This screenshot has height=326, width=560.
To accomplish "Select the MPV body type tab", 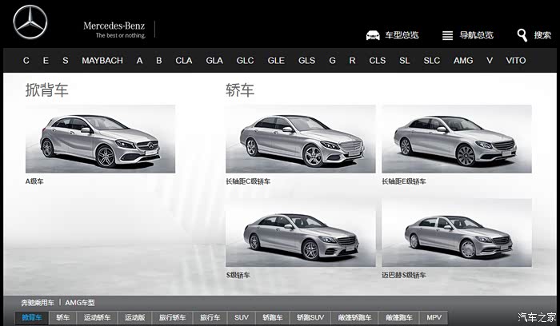I will coord(434,317).
